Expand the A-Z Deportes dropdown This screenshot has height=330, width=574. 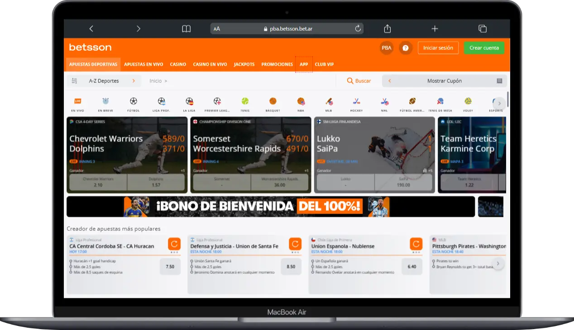click(104, 81)
